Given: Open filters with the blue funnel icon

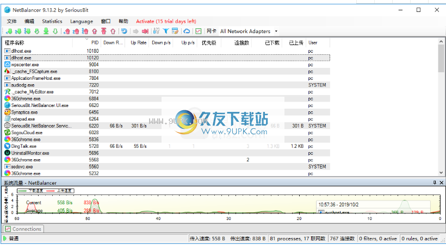Looking at the screenshot, I should tap(165, 32).
